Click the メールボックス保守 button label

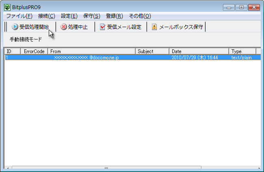click(x=181, y=27)
